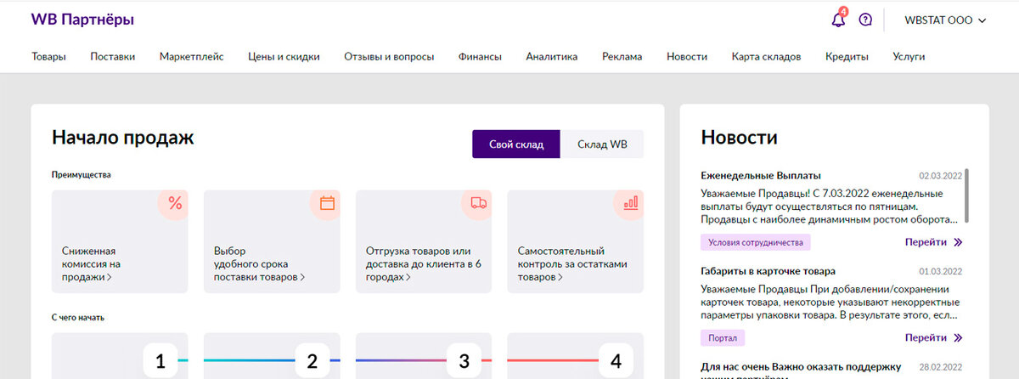1019x379 pixels.
Task: Click the percent icon on commission card
Action: tap(175, 203)
